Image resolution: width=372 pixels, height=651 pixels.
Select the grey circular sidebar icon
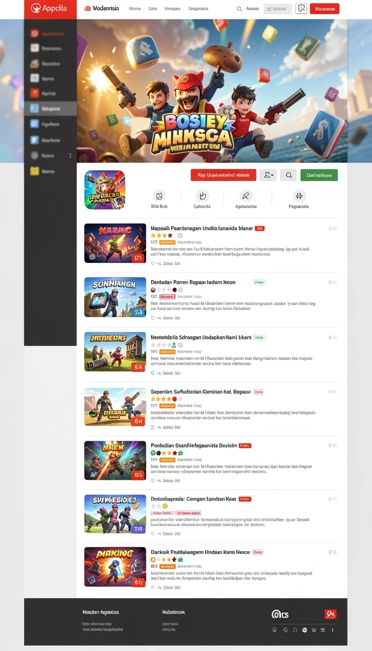[34, 155]
